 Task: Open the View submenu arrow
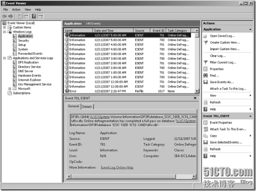[250, 95]
